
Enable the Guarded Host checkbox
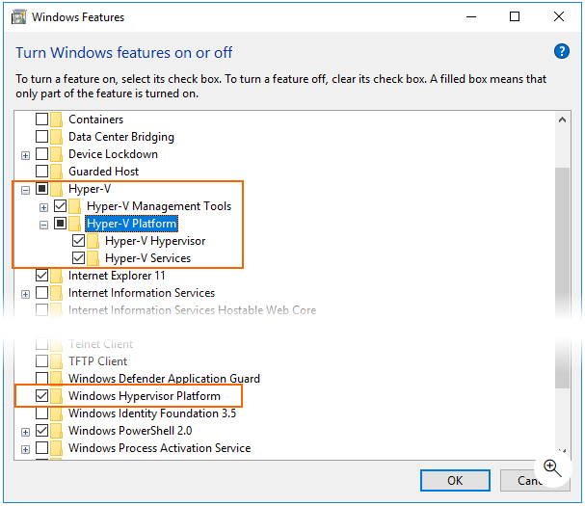point(41,172)
